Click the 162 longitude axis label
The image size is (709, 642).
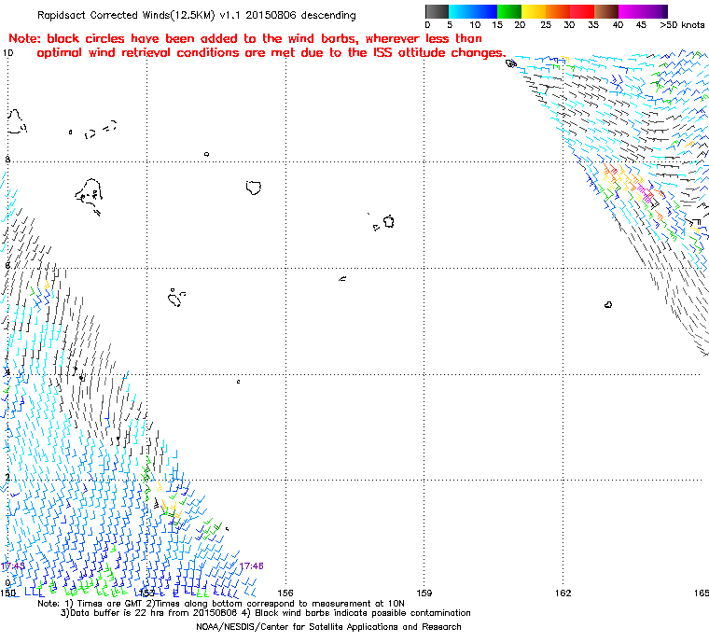(x=563, y=593)
